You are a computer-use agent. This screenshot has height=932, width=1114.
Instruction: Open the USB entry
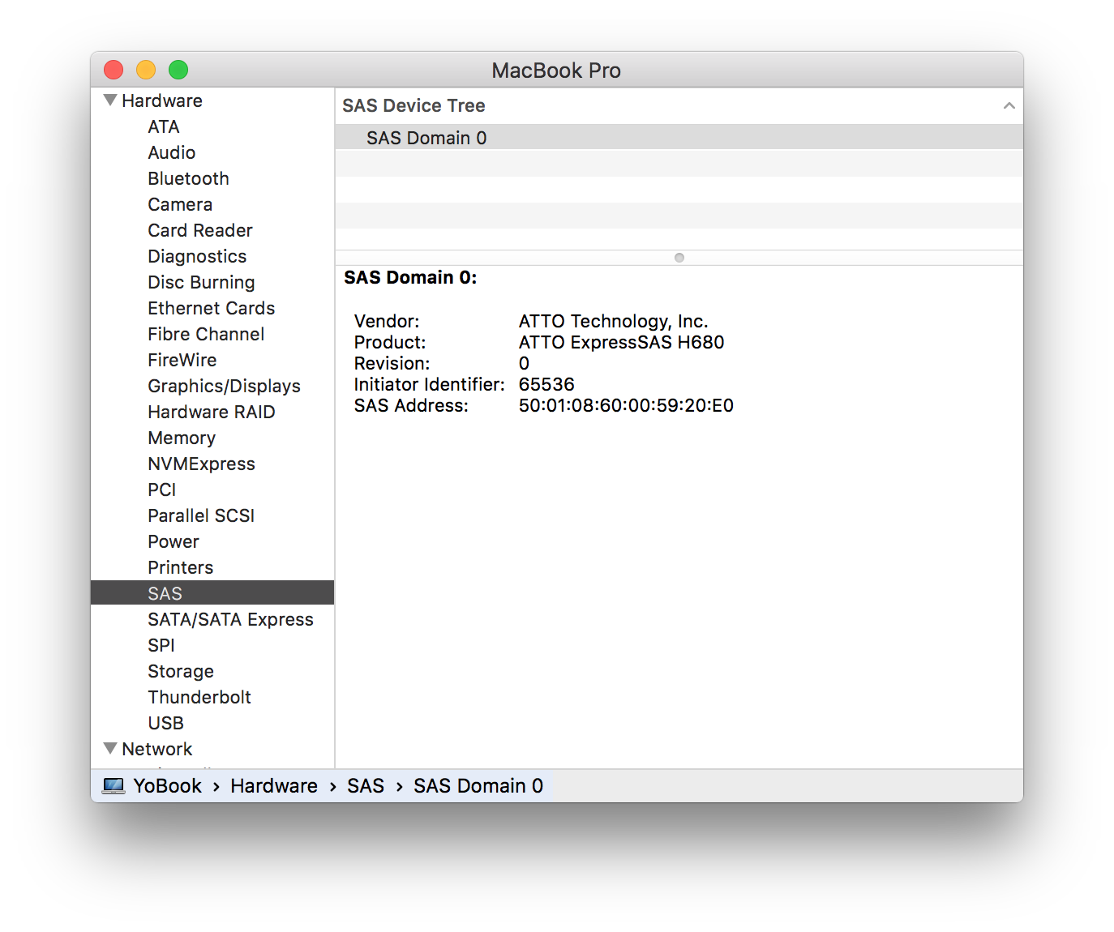tap(166, 724)
